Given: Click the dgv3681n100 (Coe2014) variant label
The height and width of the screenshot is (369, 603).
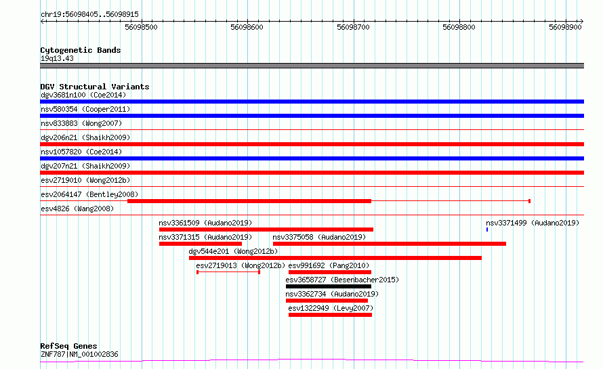Looking at the screenshot, I should (83, 95).
